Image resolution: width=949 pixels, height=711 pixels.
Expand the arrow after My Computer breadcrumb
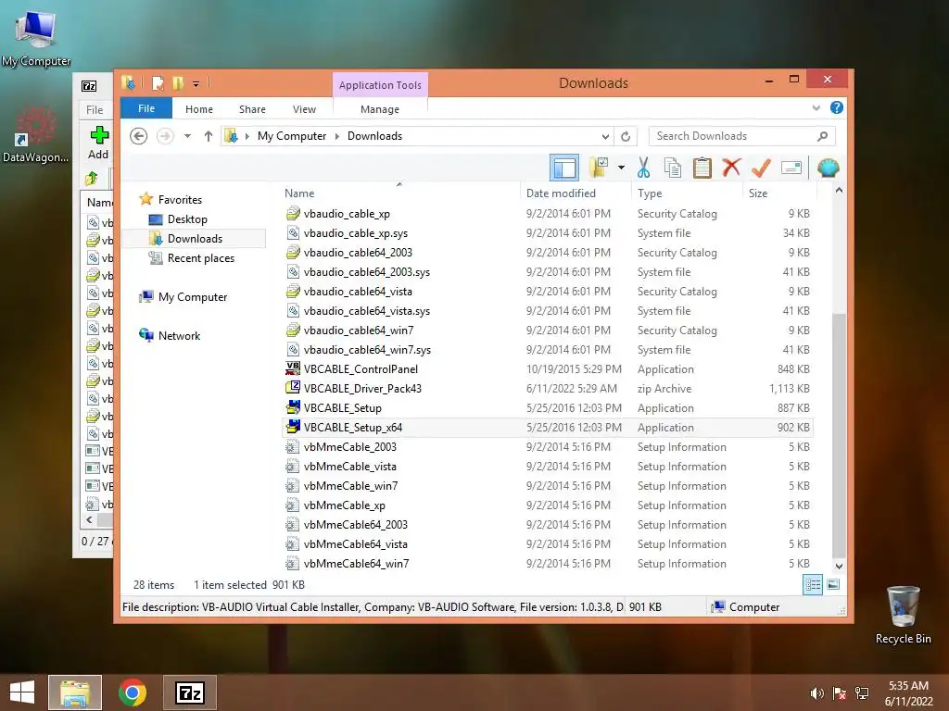337,136
